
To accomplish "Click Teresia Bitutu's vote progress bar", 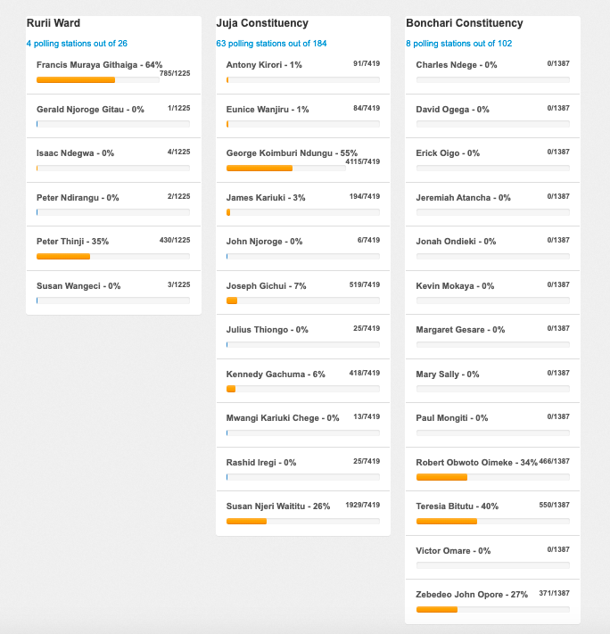I will (492, 521).
